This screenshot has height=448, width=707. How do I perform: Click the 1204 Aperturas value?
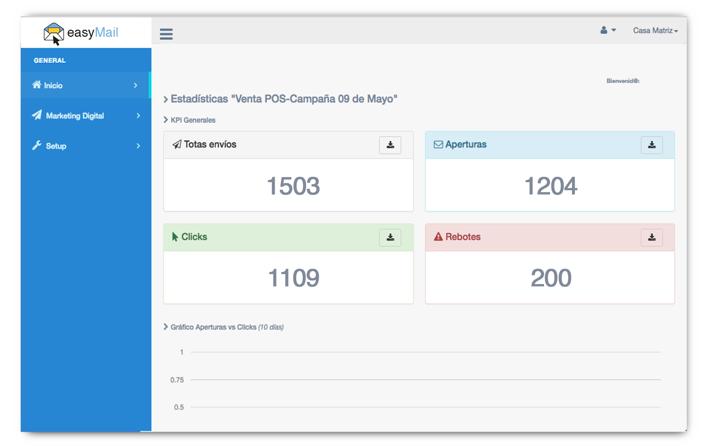[550, 186]
